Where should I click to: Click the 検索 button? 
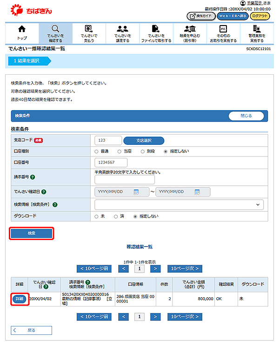tap(32, 233)
